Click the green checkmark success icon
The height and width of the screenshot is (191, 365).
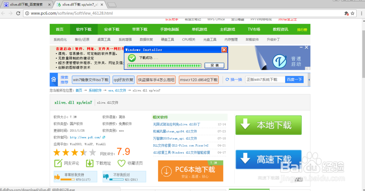[132, 58]
